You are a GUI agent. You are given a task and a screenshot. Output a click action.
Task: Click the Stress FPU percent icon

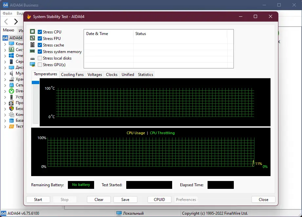[32, 38]
